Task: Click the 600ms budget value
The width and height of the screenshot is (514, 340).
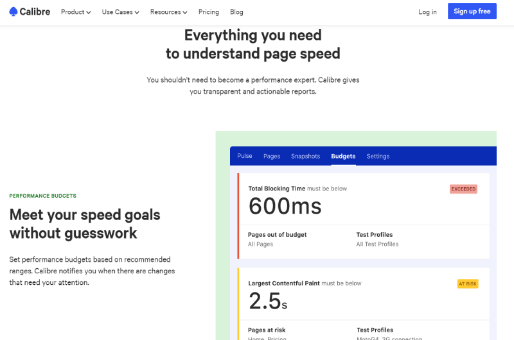Action: click(285, 206)
